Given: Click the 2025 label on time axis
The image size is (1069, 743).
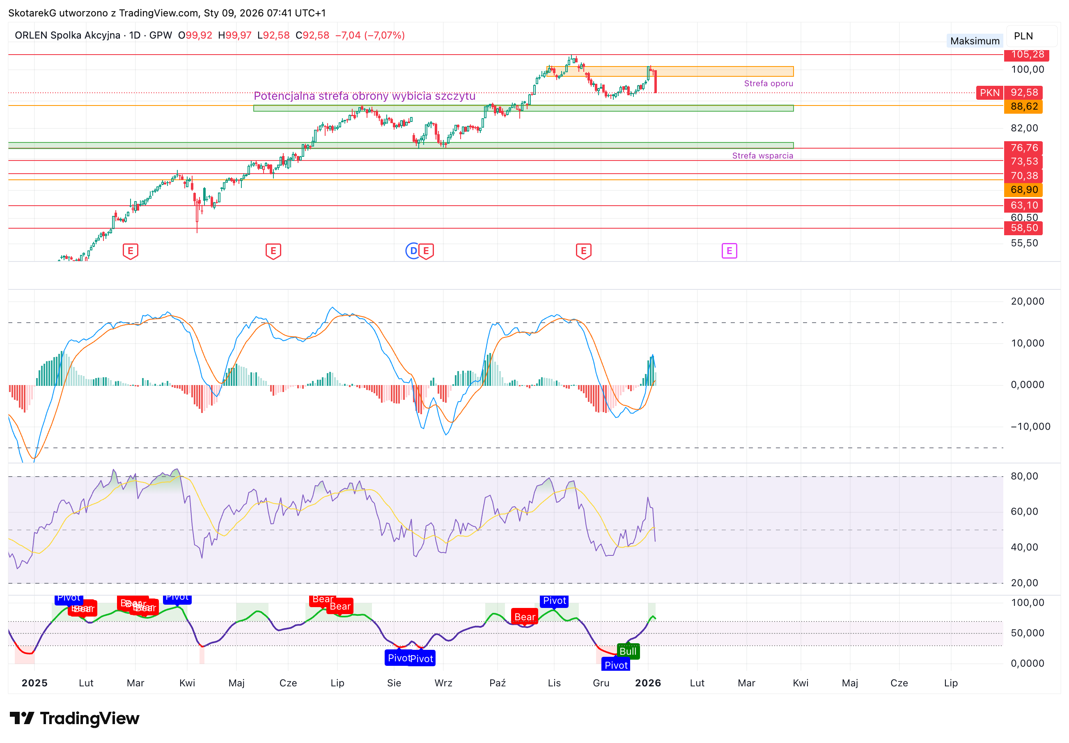Looking at the screenshot, I should 34,683.
